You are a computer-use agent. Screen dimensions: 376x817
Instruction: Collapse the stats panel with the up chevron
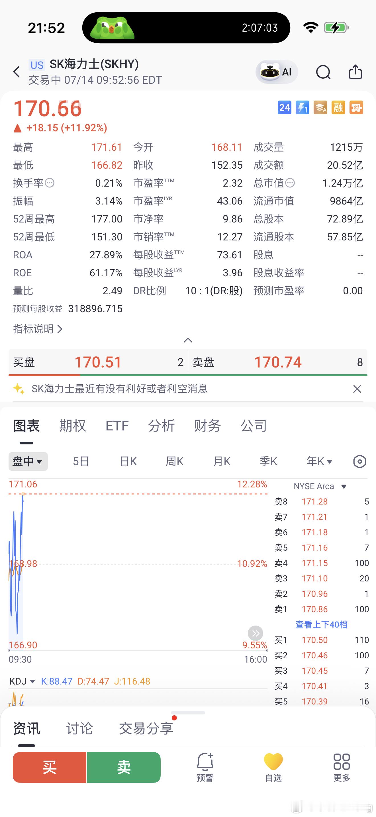tap(188, 340)
